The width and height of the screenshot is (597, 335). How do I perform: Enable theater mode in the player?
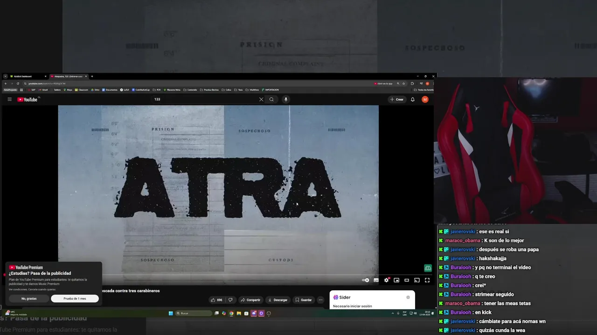pos(407,280)
